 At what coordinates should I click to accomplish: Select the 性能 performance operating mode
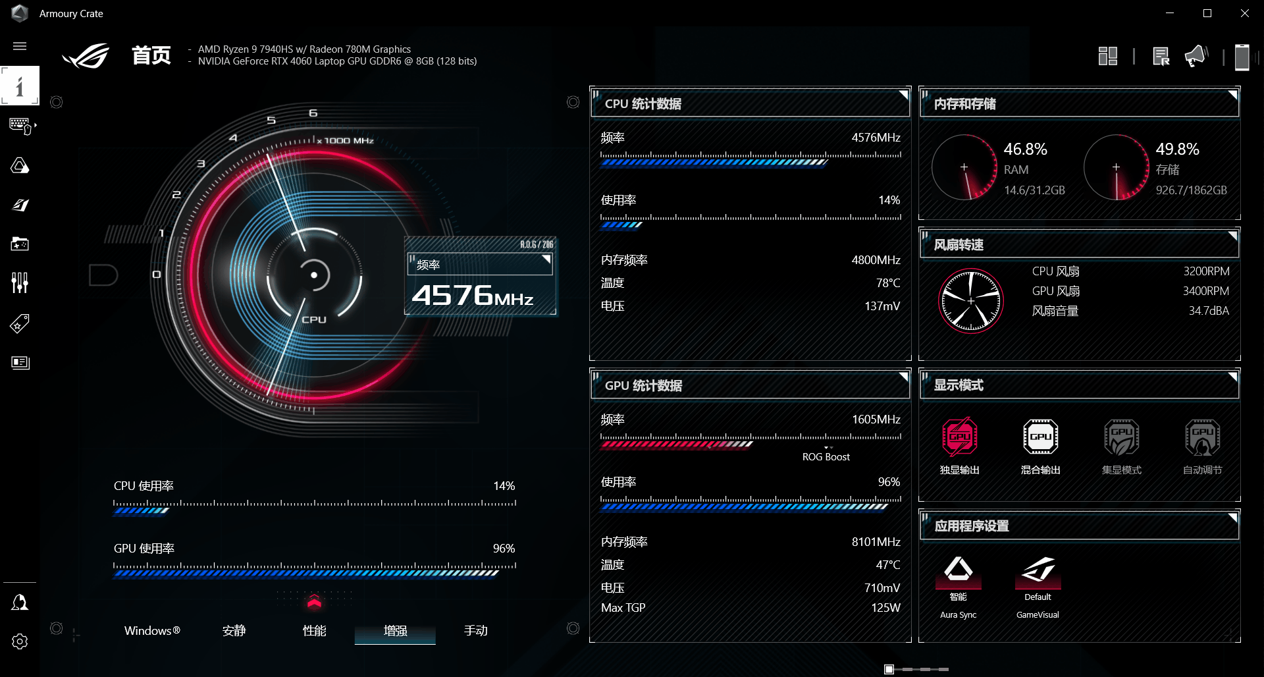pyautogui.click(x=314, y=630)
